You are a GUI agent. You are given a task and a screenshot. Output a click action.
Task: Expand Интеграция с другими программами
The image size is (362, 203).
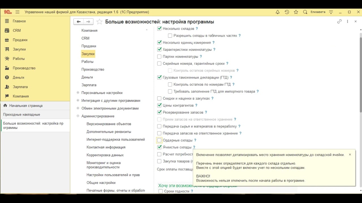pos(78,100)
